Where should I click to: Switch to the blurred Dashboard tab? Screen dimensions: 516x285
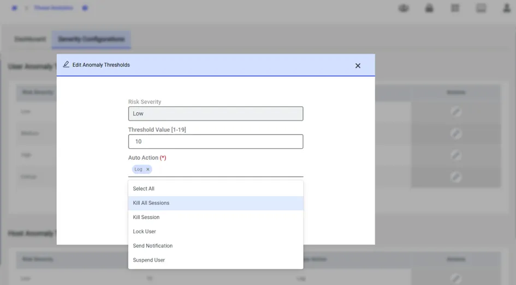point(30,39)
